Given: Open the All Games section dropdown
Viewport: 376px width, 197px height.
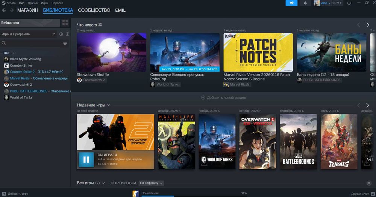Looking at the screenshot, I should point(103,183).
